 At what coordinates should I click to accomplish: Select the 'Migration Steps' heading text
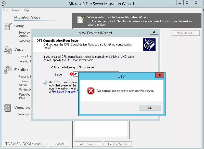coord(27,17)
